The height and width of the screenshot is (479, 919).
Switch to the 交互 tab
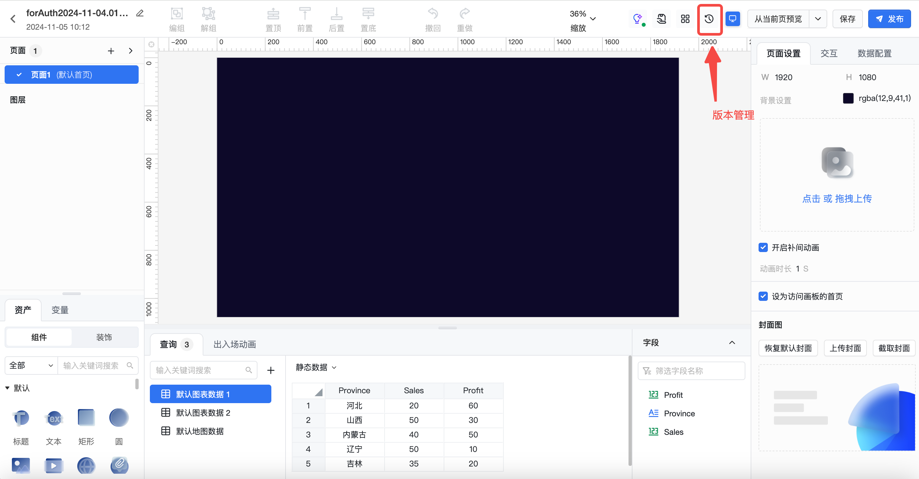(829, 53)
